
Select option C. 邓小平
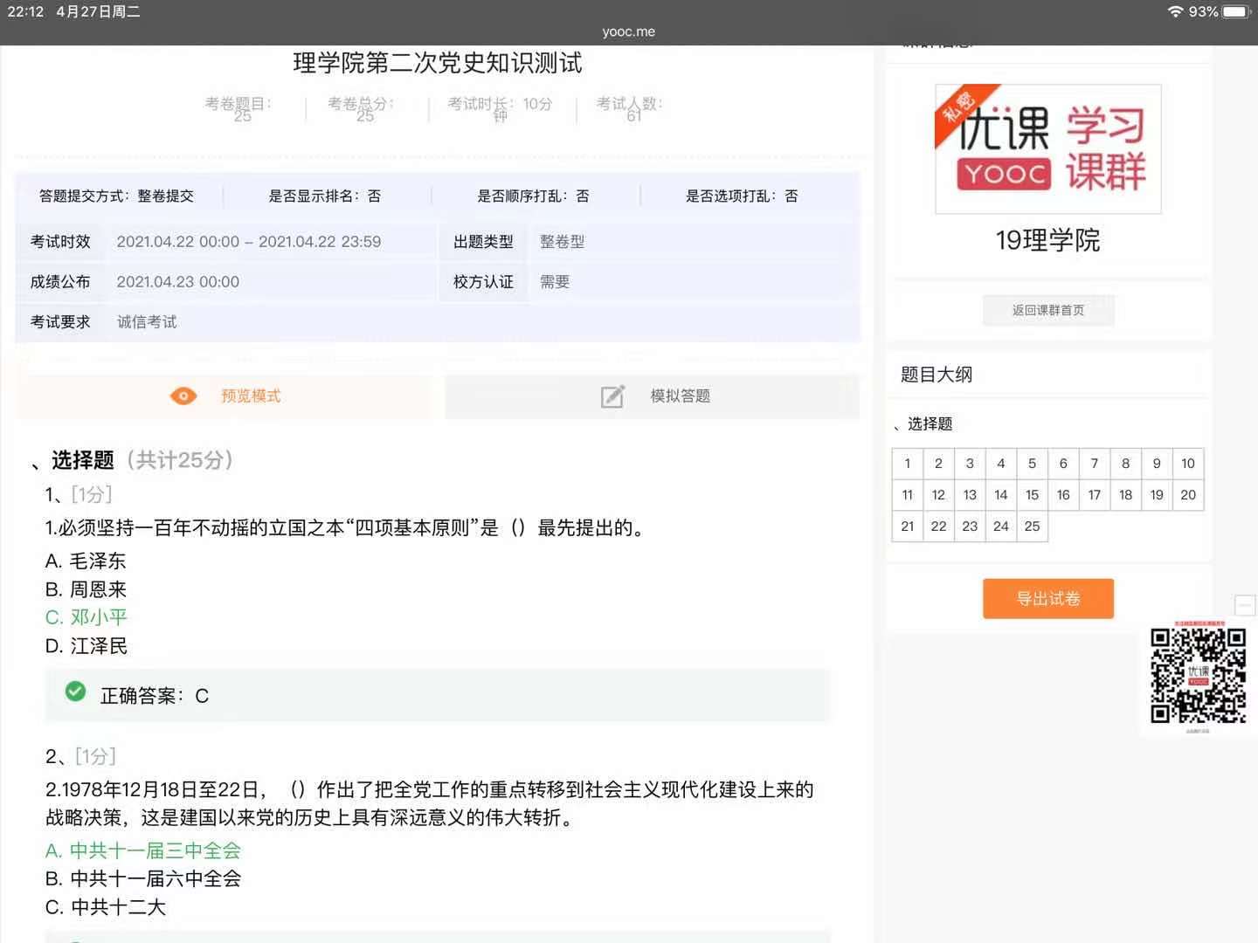(86, 617)
